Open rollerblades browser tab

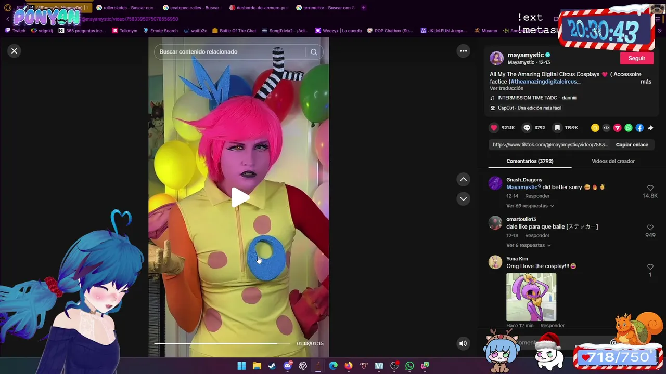coord(125,8)
